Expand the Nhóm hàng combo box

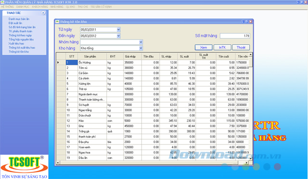(141, 42)
